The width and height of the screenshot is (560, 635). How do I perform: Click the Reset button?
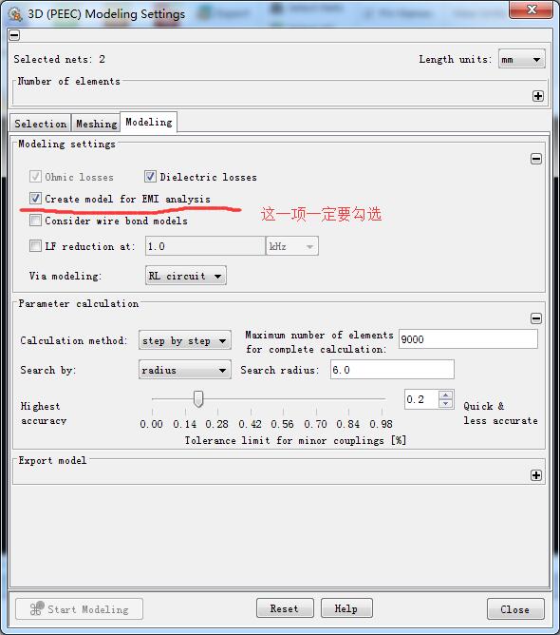(285, 608)
